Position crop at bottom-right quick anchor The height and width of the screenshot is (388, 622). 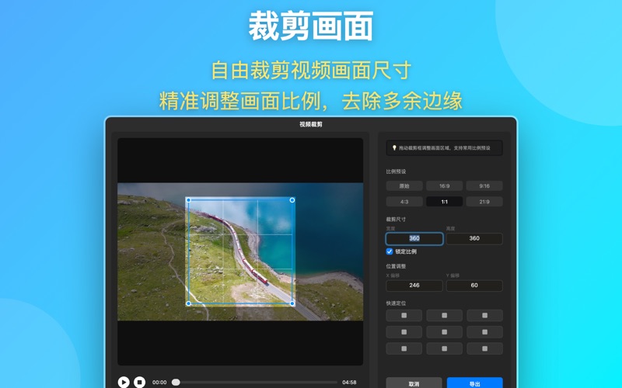coord(484,348)
